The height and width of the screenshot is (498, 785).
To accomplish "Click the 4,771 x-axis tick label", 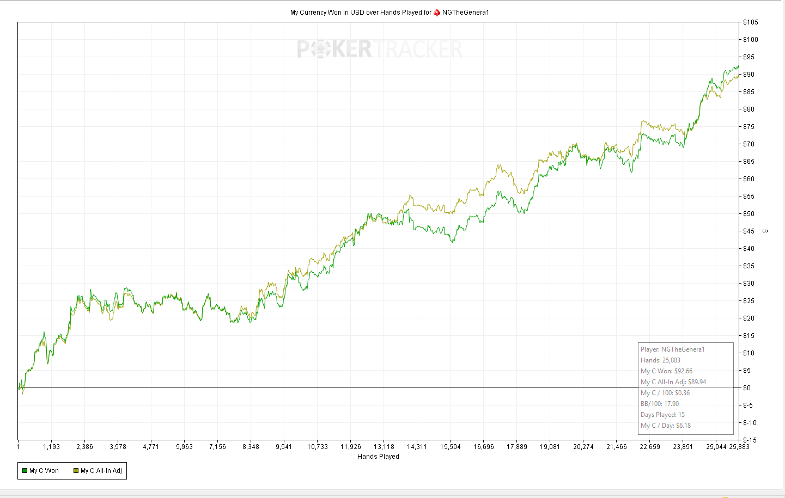I will (x=151, y=447).
